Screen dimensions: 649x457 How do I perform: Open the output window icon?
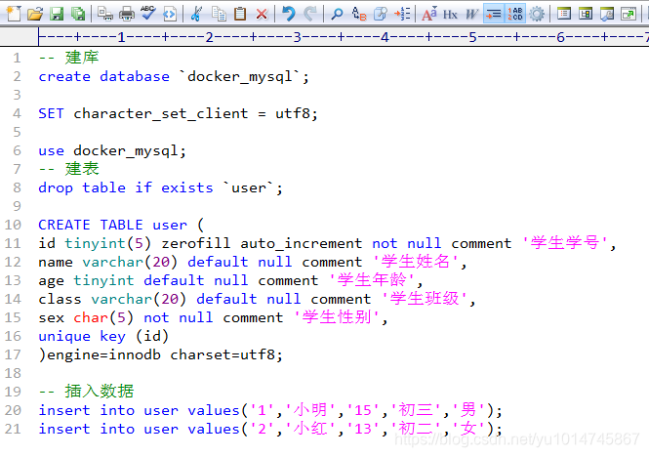607,14
